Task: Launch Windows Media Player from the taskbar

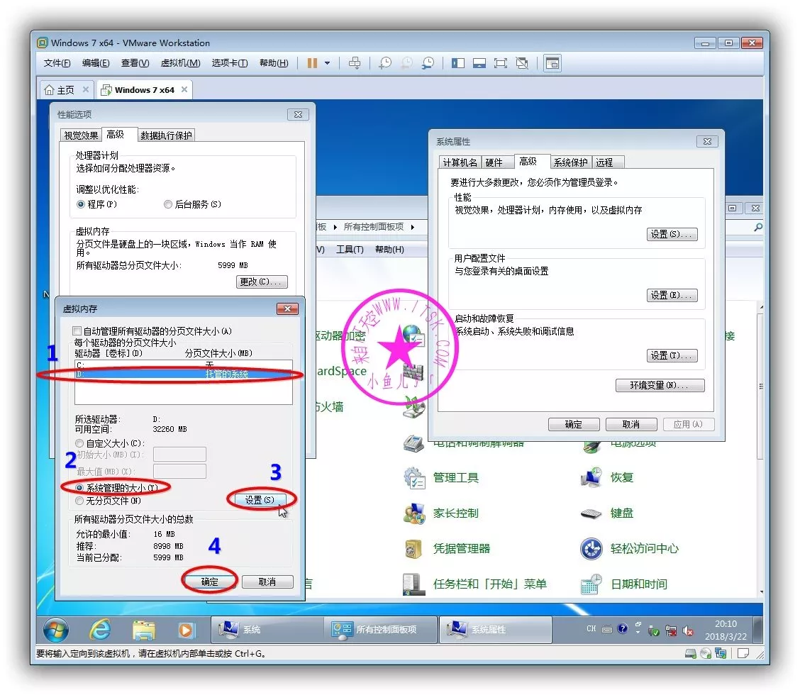Action: 186,629
